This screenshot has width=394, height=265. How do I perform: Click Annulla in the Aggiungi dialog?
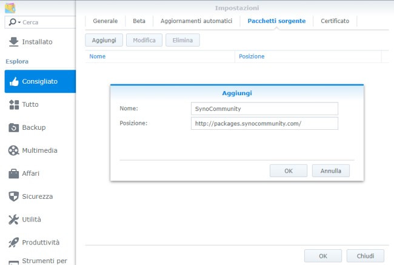331,171
